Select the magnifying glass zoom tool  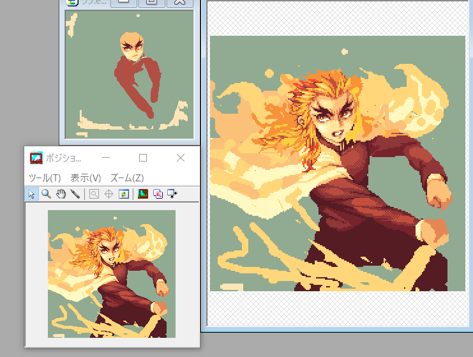point(46,194)
